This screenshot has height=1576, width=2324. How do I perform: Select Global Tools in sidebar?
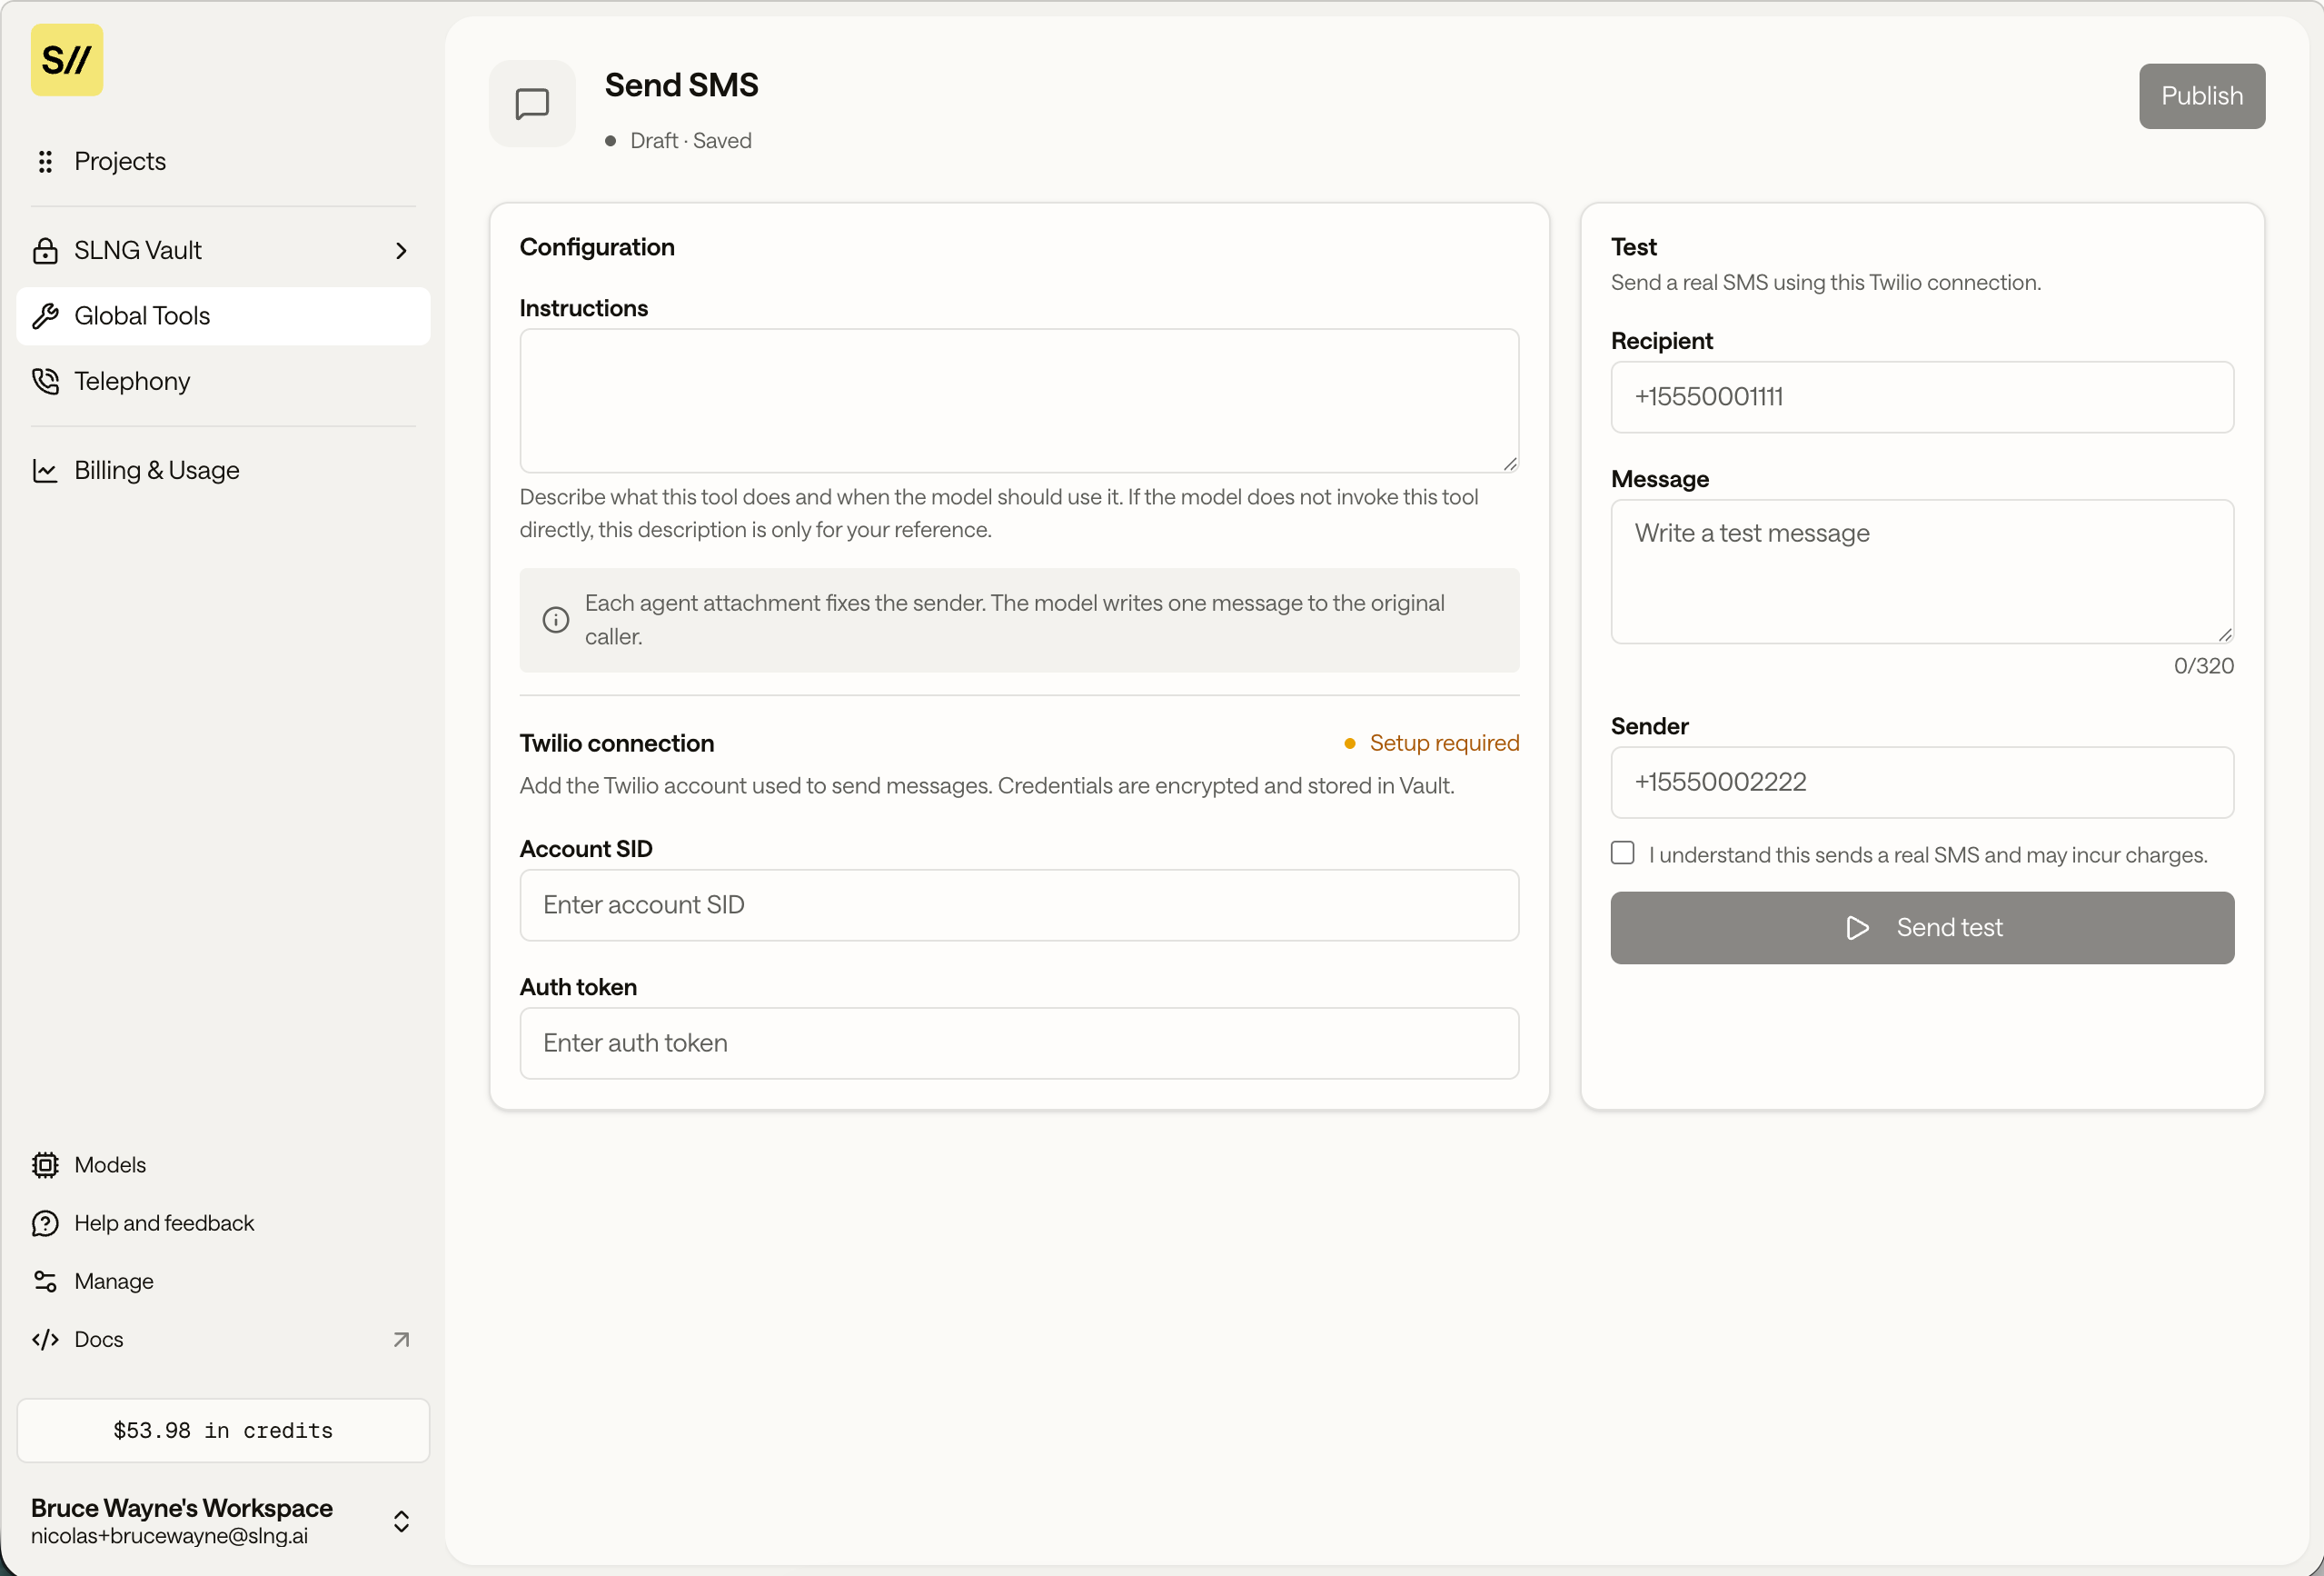[x=223, y=316]
